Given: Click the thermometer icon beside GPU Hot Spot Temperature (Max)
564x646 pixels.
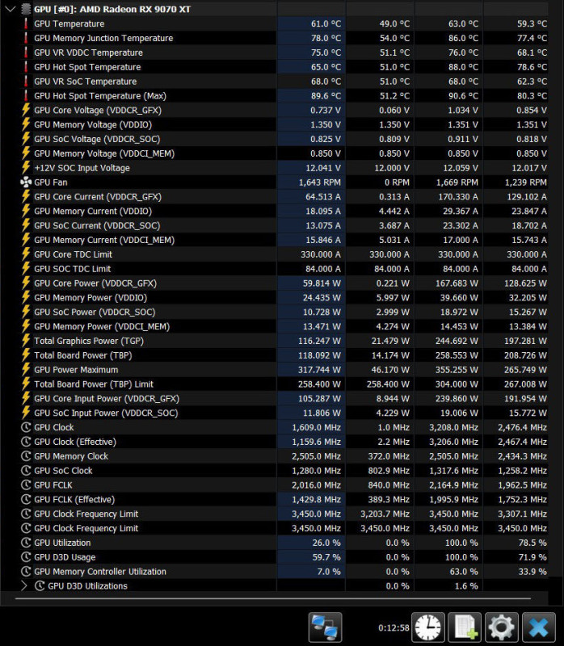Looking at the screenshot, I should [x=26, y=95].
